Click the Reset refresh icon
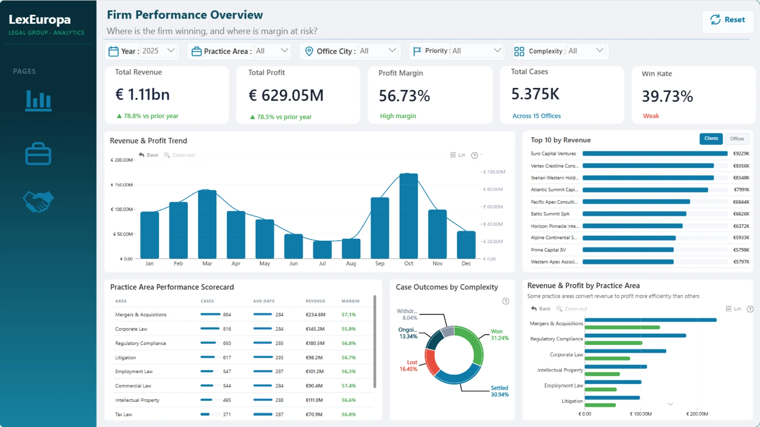This screenshot has height=427, width=760. coord(715,20)
